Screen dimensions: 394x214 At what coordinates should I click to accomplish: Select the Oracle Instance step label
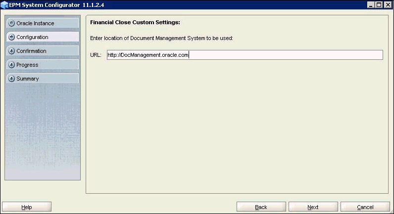(x=35, y=23)
